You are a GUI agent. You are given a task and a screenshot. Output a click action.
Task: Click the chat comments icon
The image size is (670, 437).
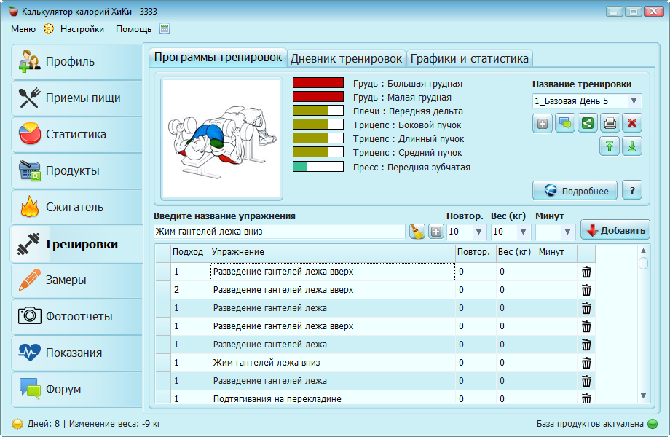pyautogui.click(x=565, y=123)
